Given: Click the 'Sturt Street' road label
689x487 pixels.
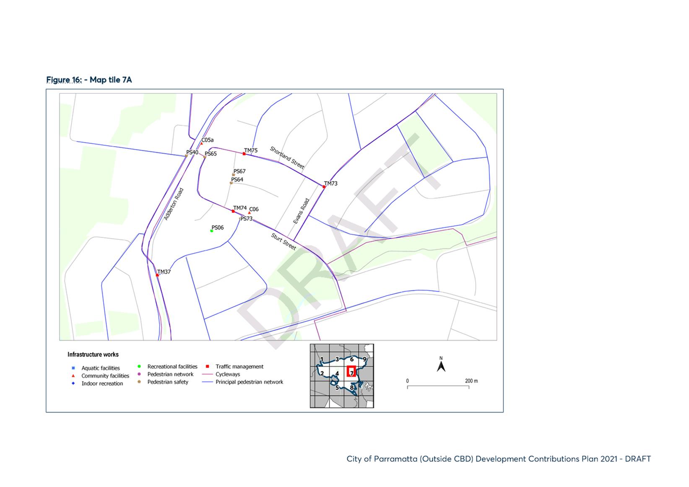Looking at the screenshot, I should pos(284,242).
